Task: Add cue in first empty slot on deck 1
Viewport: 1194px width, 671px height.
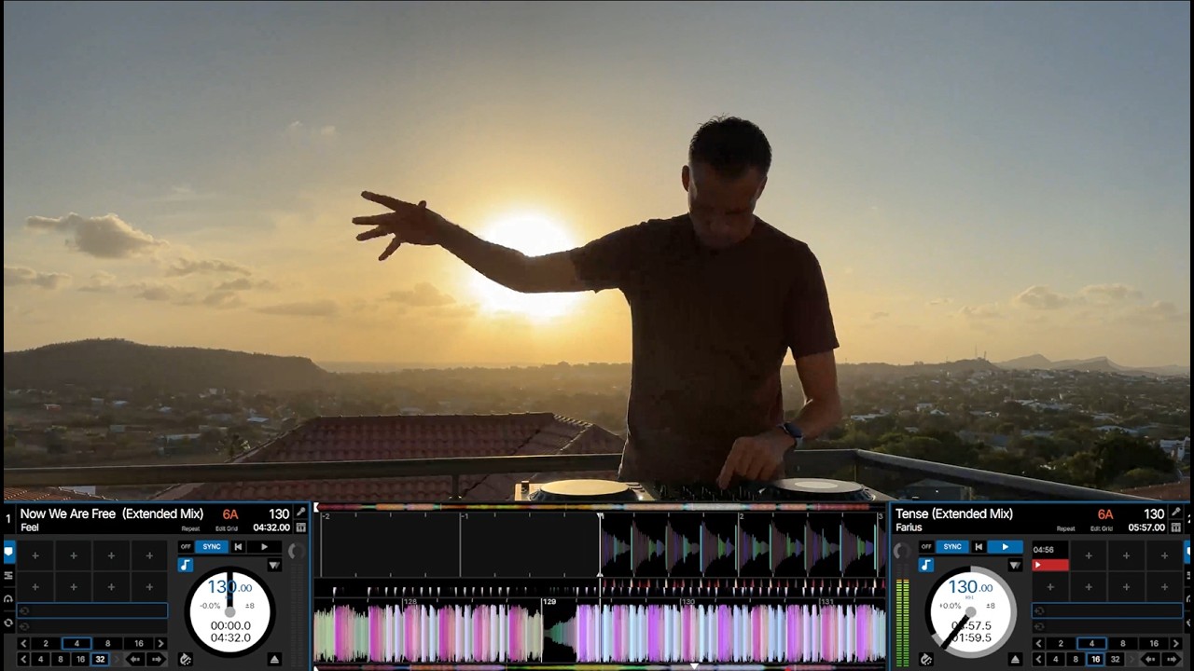Action: point(35,555)
